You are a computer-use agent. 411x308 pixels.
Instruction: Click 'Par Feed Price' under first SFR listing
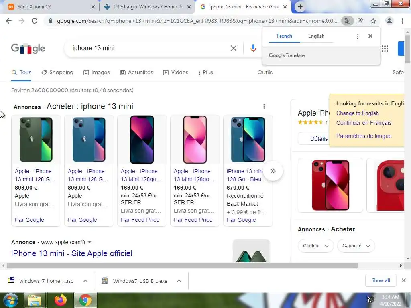tap(140, 220)
